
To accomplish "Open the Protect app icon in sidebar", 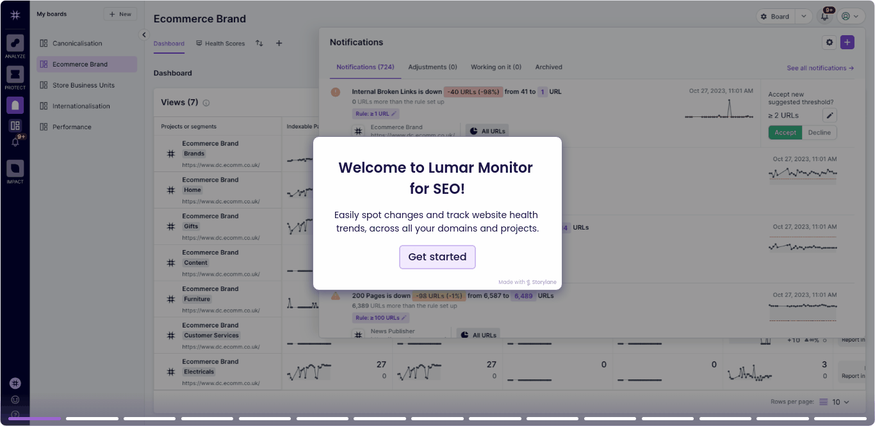I will [15, 74].
